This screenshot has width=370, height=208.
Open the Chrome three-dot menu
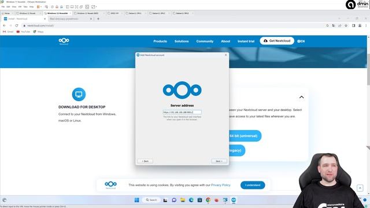tap(366, 25)
